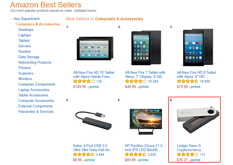The image size is (233, 165).
Task: Select the Fire HD 8 Tablet image
Action: [197, 48]
